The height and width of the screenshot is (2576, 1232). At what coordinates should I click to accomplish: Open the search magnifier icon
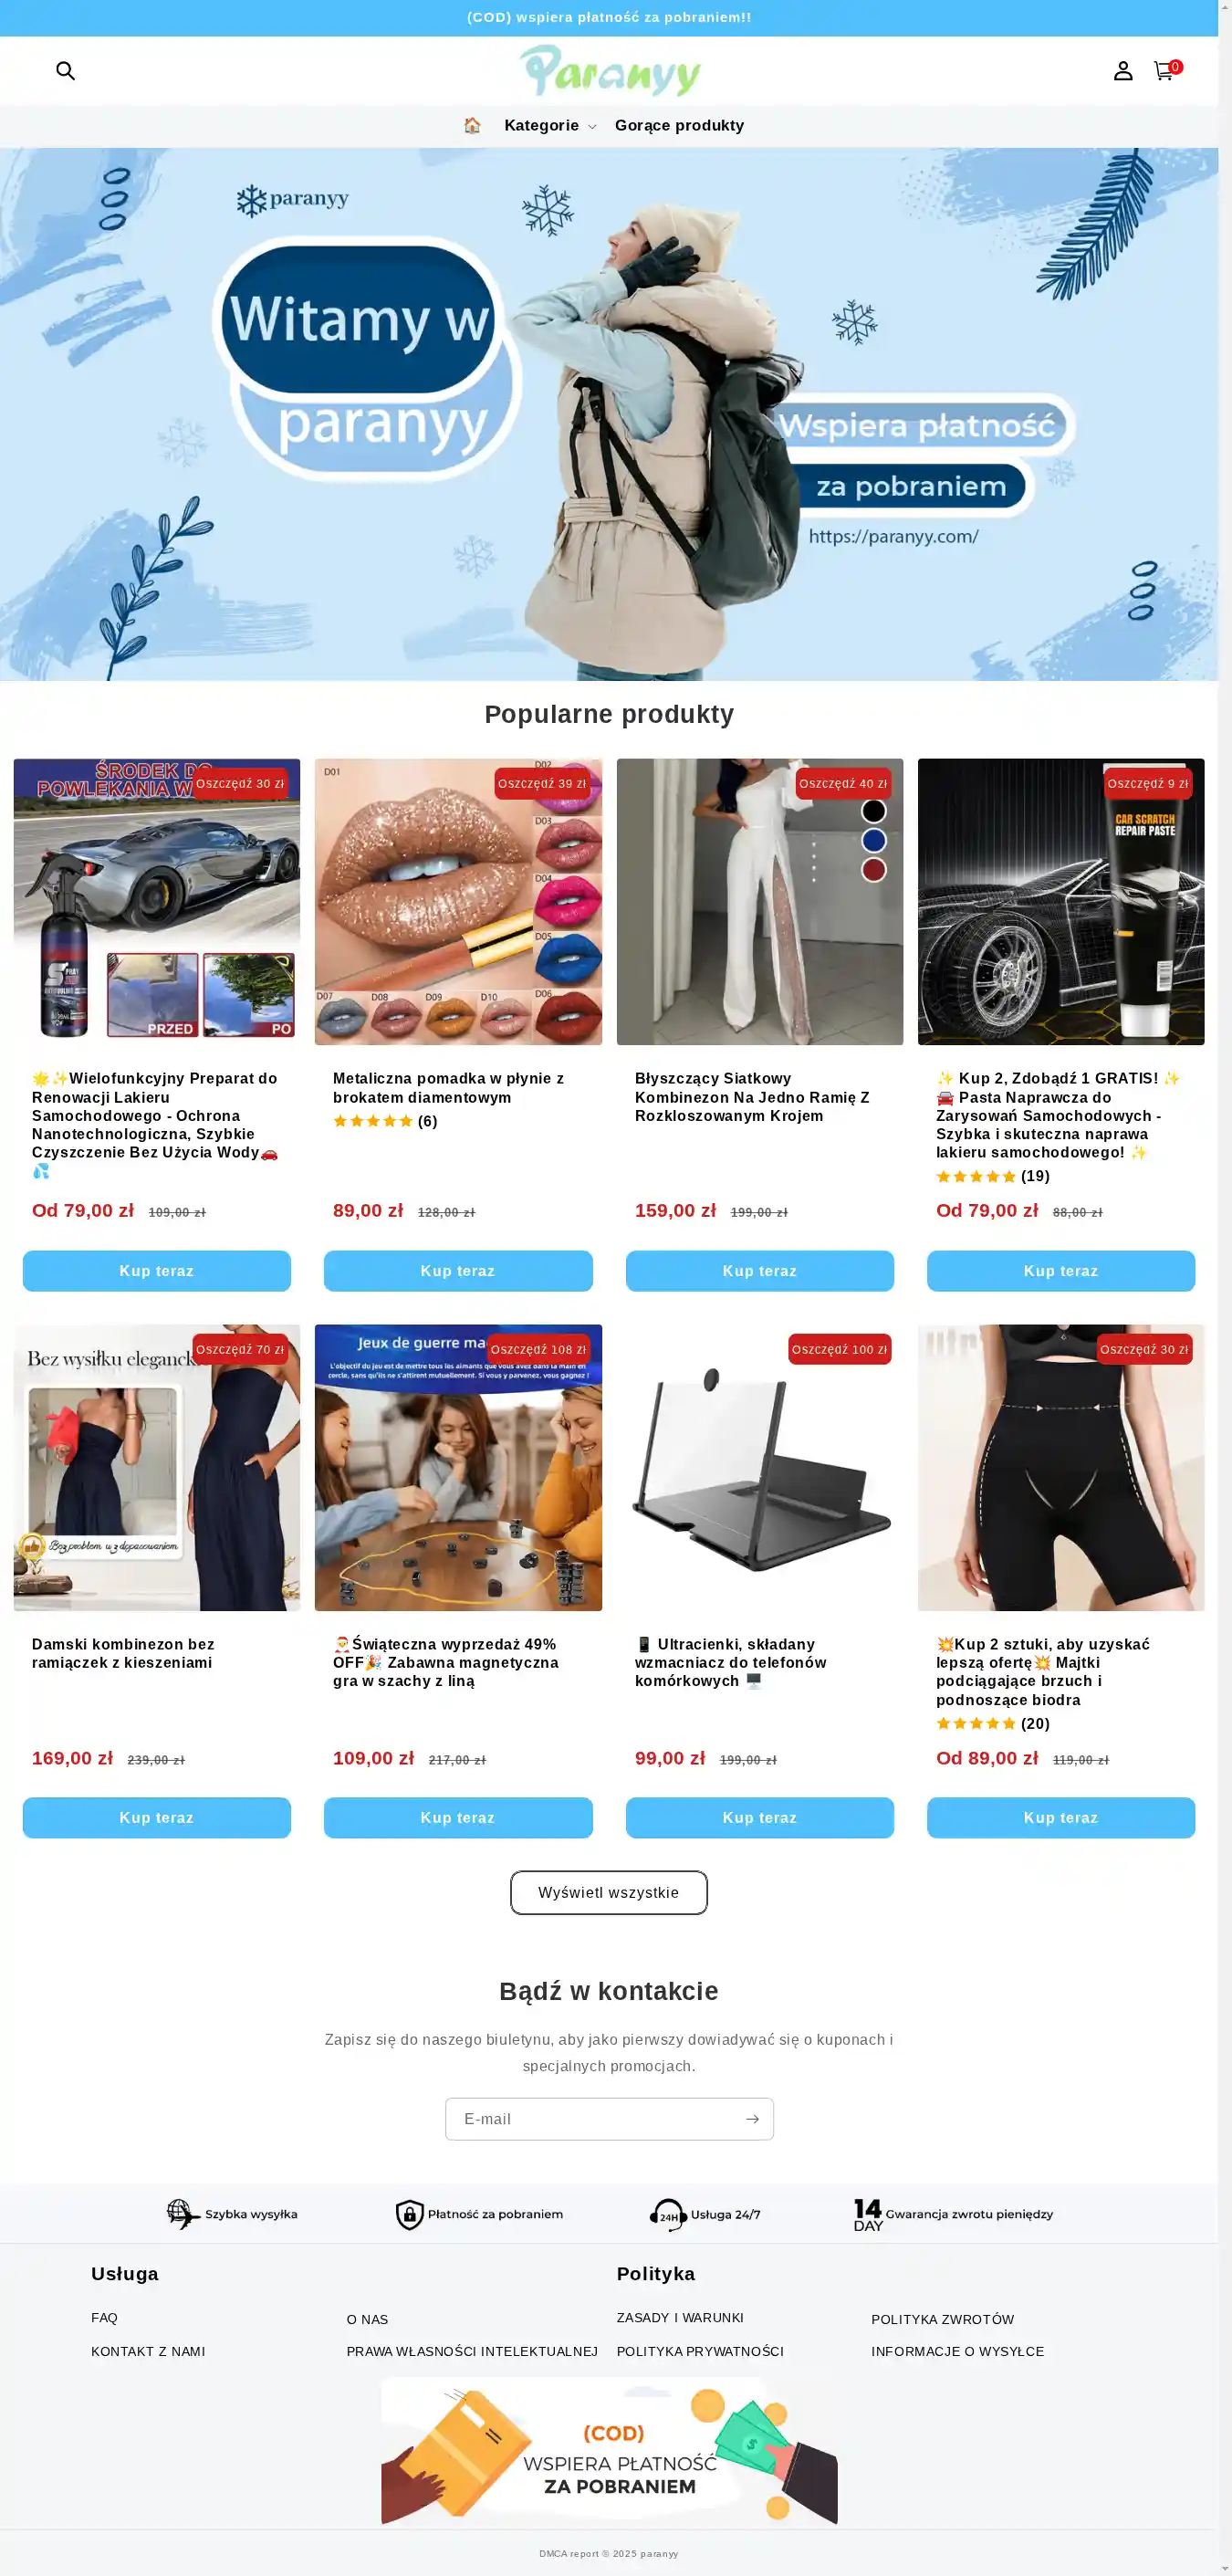[65, 70]
